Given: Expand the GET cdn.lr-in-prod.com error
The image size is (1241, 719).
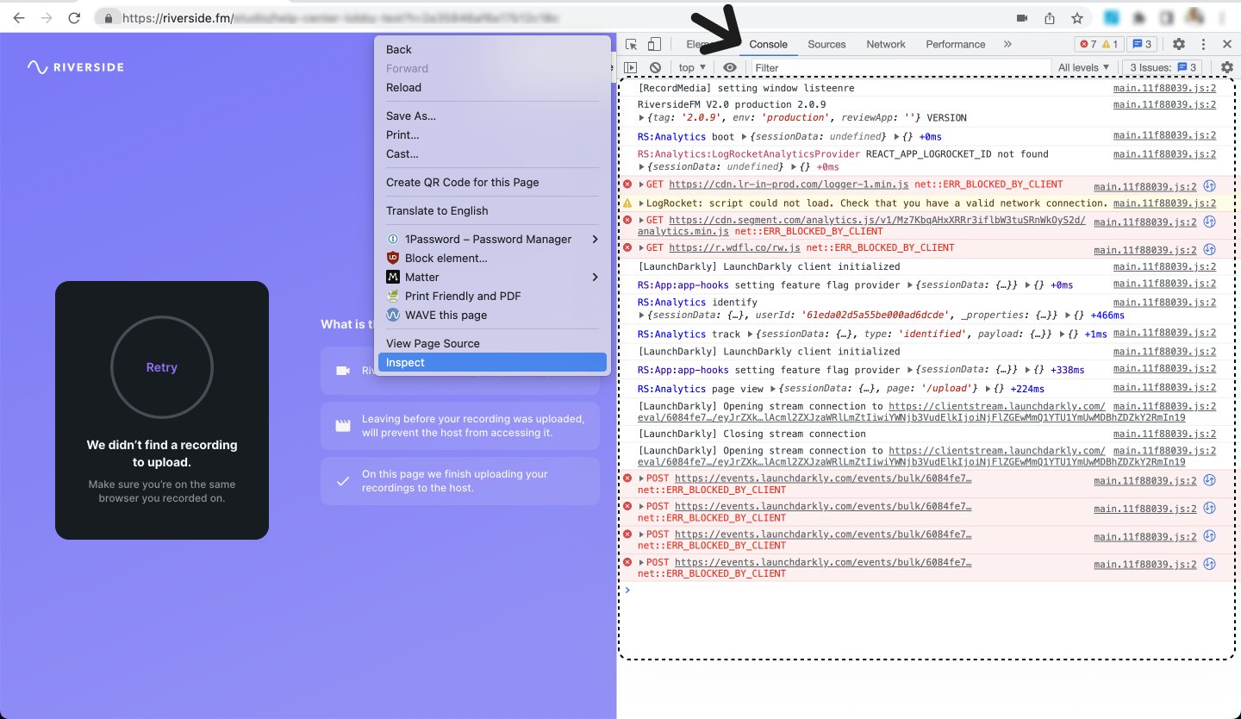Looking at the screenshot, I should 641,184.
